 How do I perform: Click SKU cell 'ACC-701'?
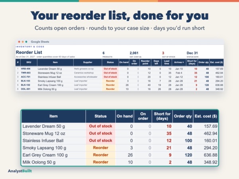25,77
